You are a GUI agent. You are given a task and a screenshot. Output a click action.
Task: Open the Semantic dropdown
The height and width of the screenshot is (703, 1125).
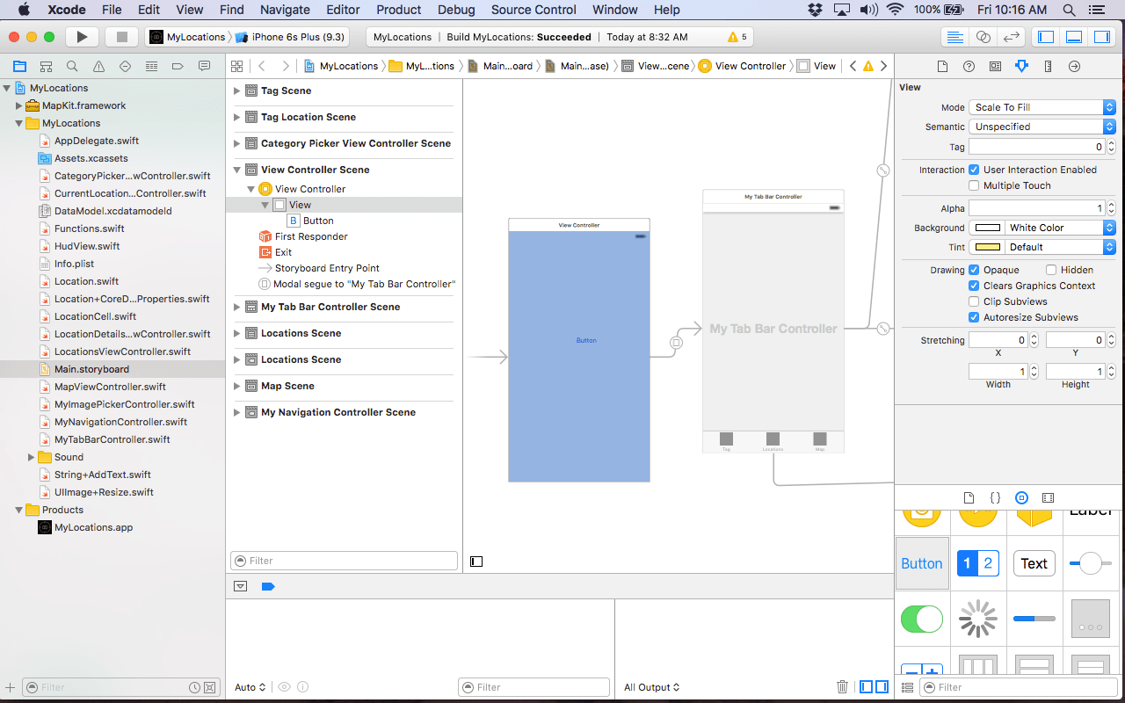tap(1042, 127)
